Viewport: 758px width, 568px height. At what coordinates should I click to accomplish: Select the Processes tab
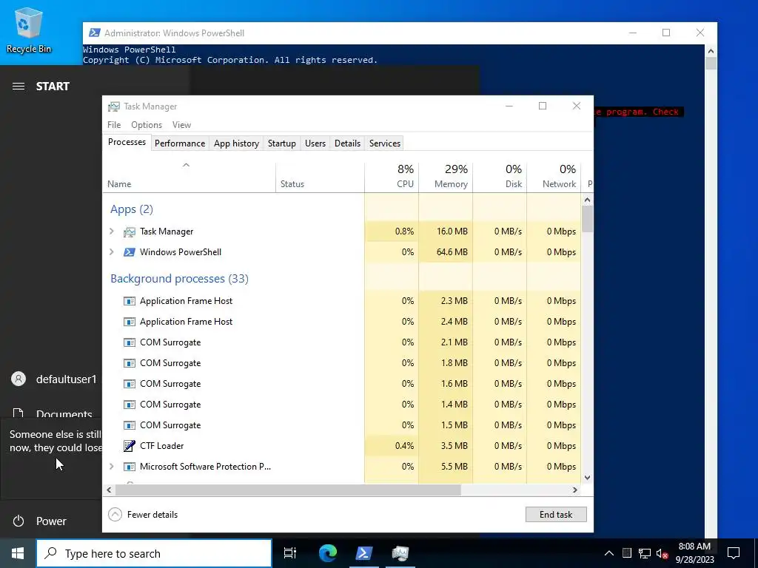click(127, 142)
